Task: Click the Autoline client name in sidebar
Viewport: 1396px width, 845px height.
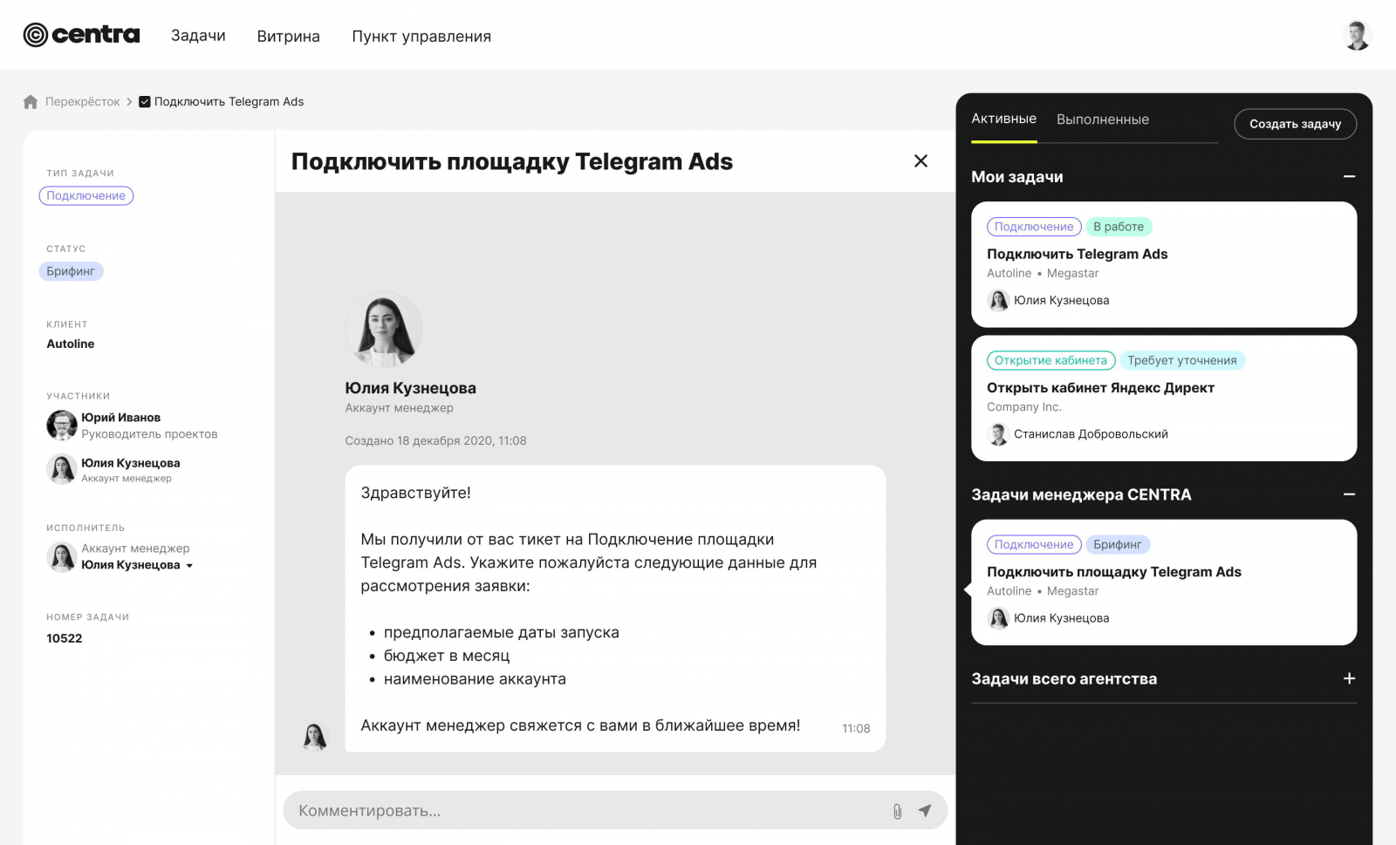Action: pyautogui.click(x=71, y=344)
